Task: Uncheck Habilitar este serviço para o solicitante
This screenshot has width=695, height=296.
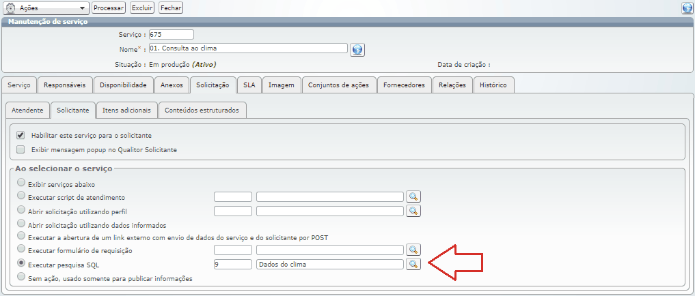Action: coord(21,135)
